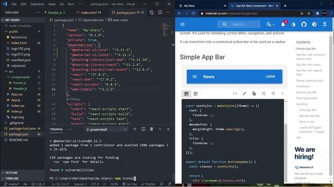Bookmark the page with star icon
This screenshot has width=334, height=187.
308,14
